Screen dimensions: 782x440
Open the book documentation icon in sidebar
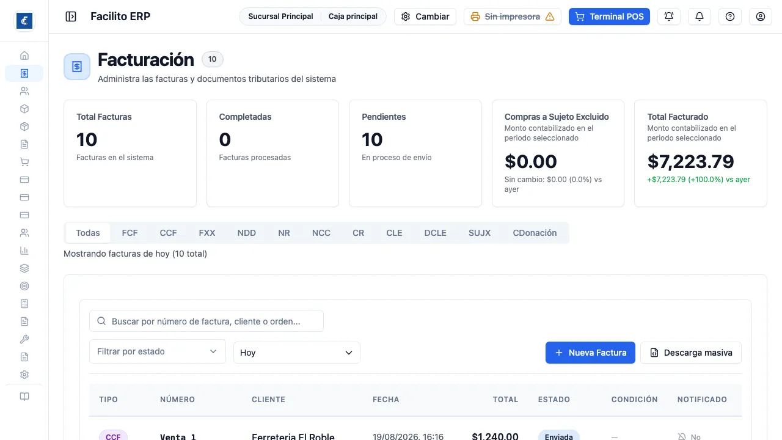point(24,397)
